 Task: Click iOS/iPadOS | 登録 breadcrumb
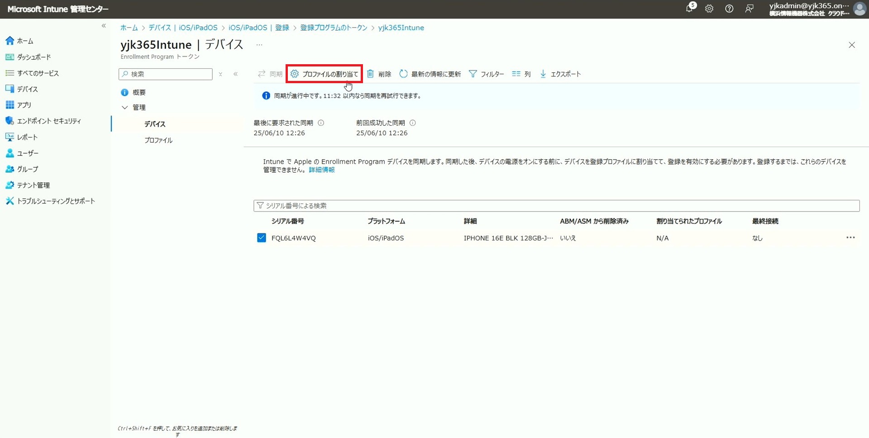(259, 28)
